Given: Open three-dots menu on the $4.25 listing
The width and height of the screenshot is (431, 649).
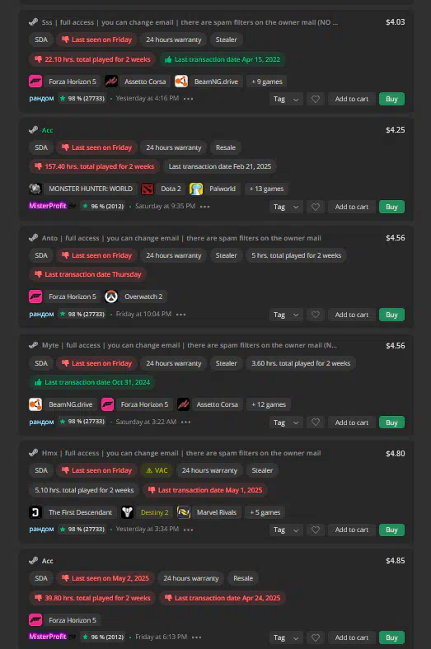Looking at the screenshot, I should coord(205,206).
